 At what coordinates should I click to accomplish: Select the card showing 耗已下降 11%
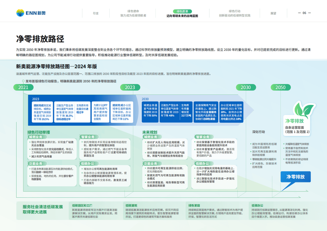[x=122, y=112]
